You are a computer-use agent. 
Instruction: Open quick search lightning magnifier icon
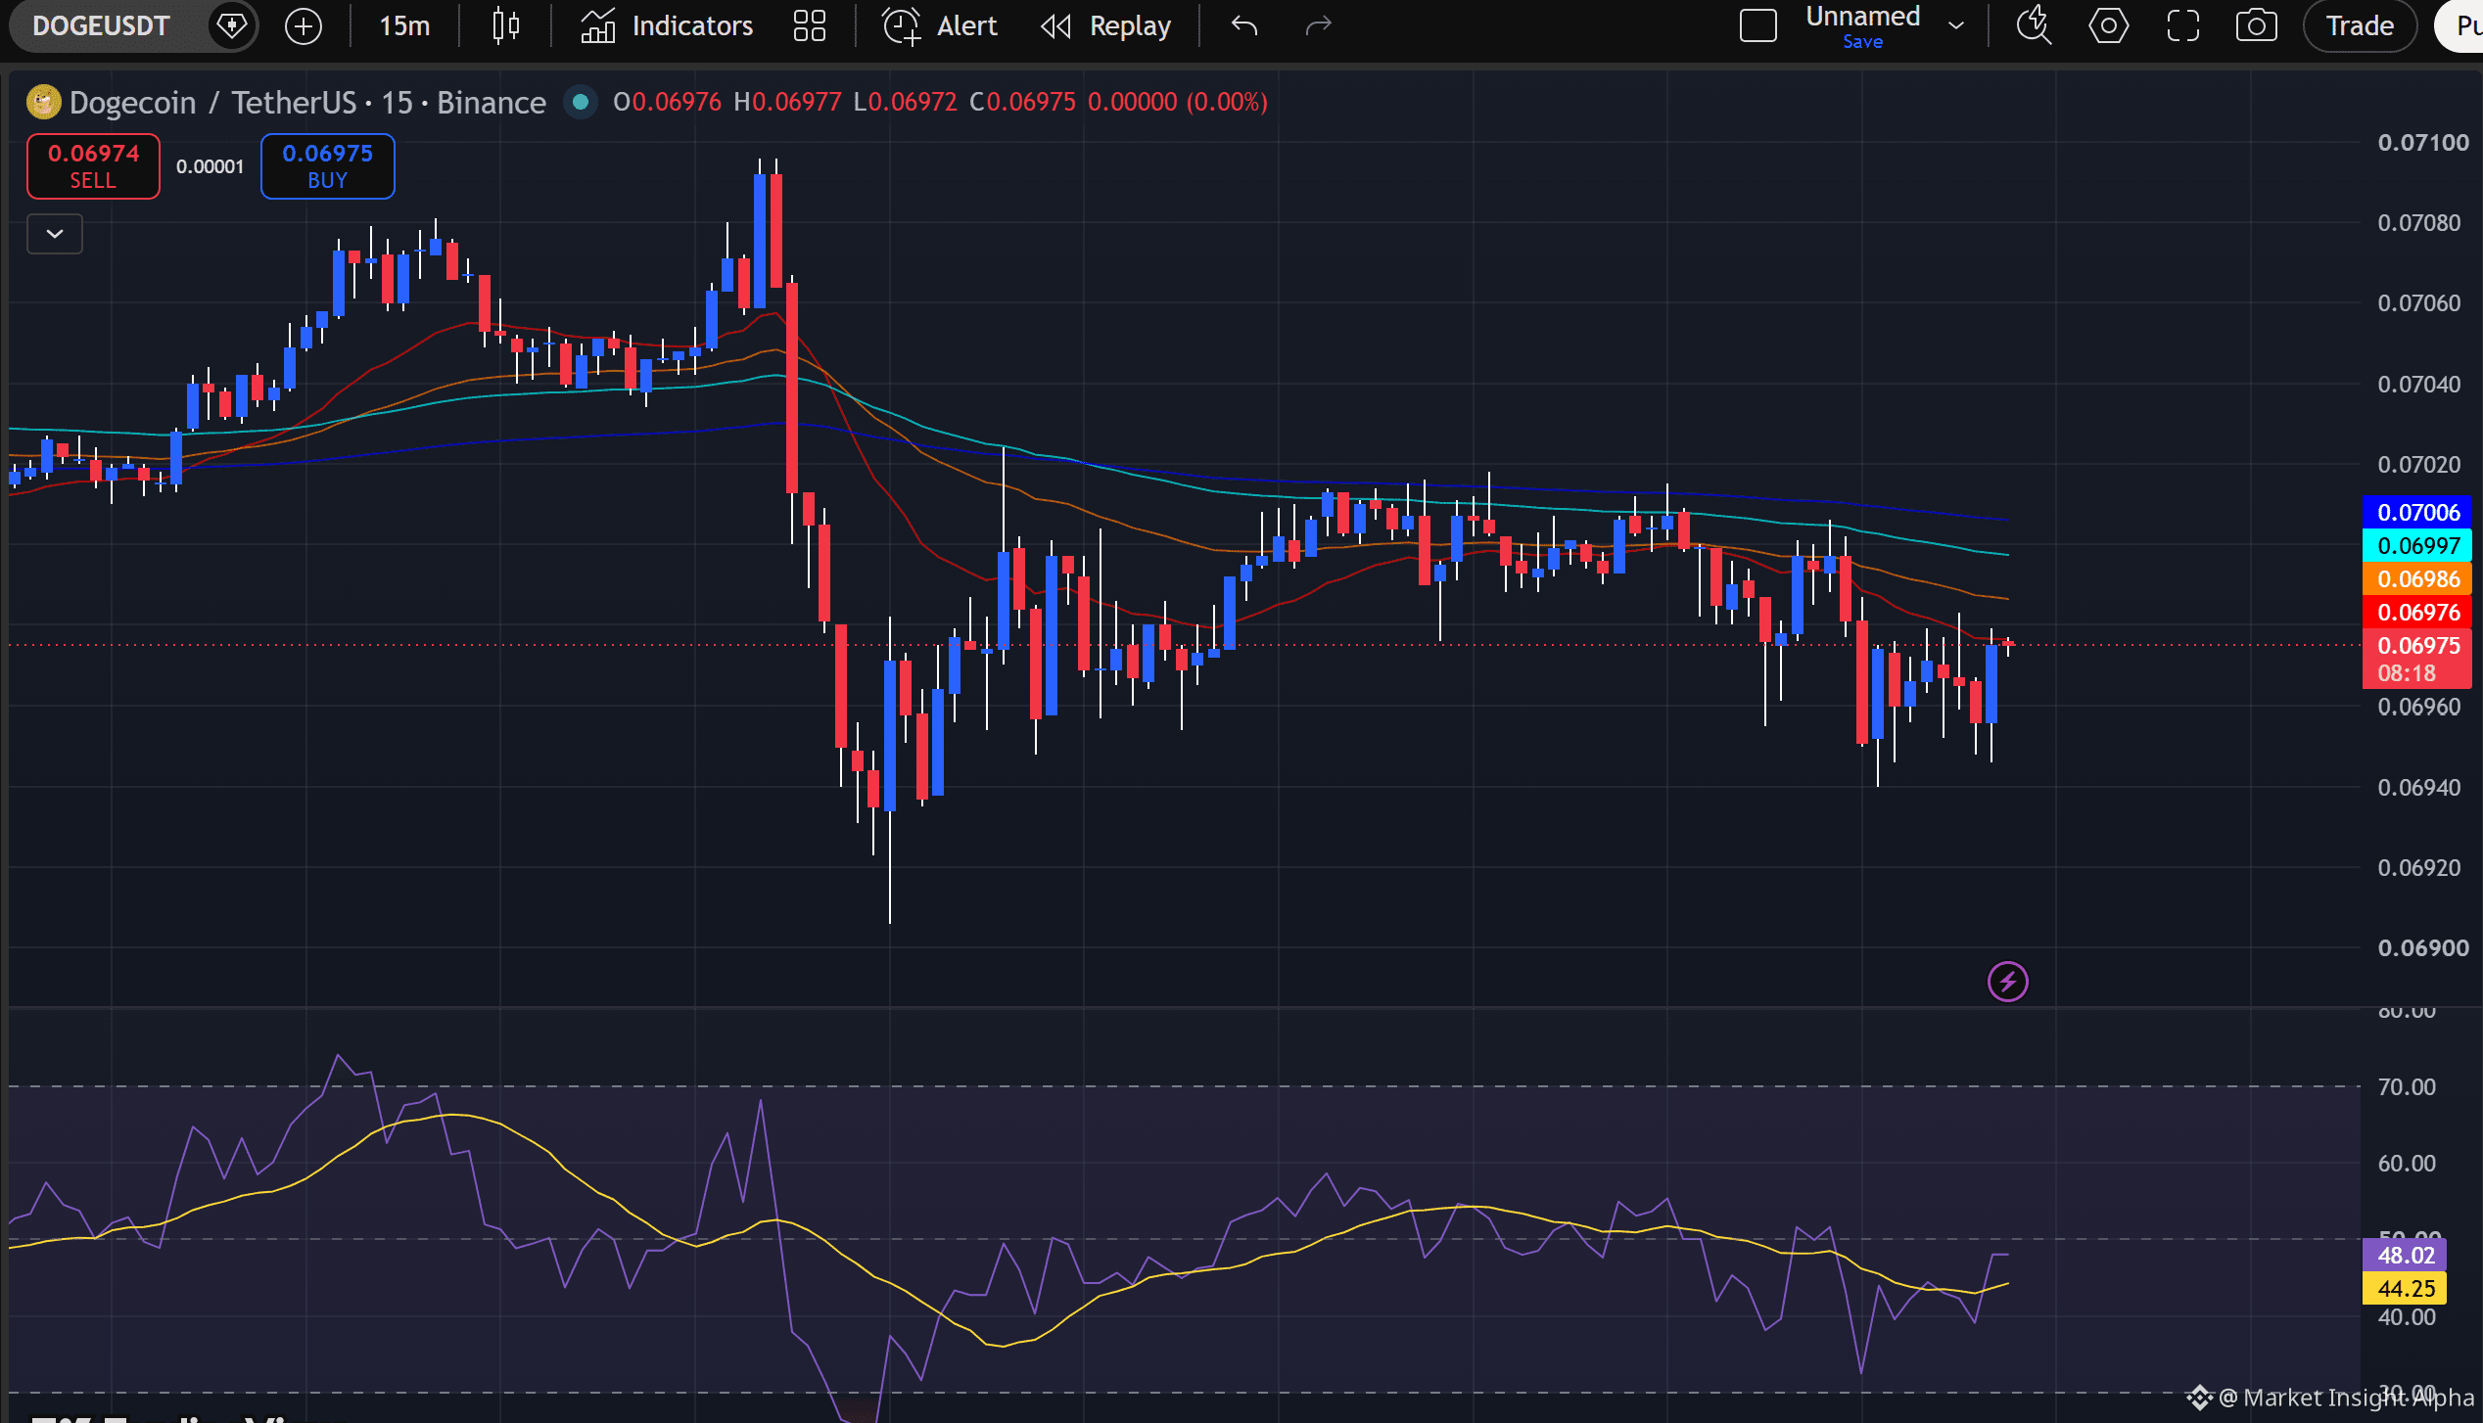click(2035, 26)
